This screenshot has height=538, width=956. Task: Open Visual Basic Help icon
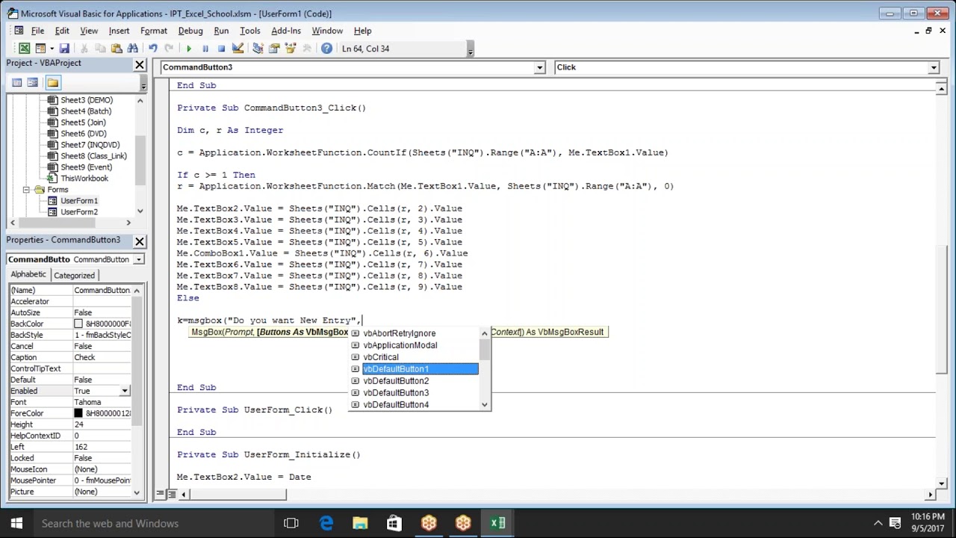[326, 49]
